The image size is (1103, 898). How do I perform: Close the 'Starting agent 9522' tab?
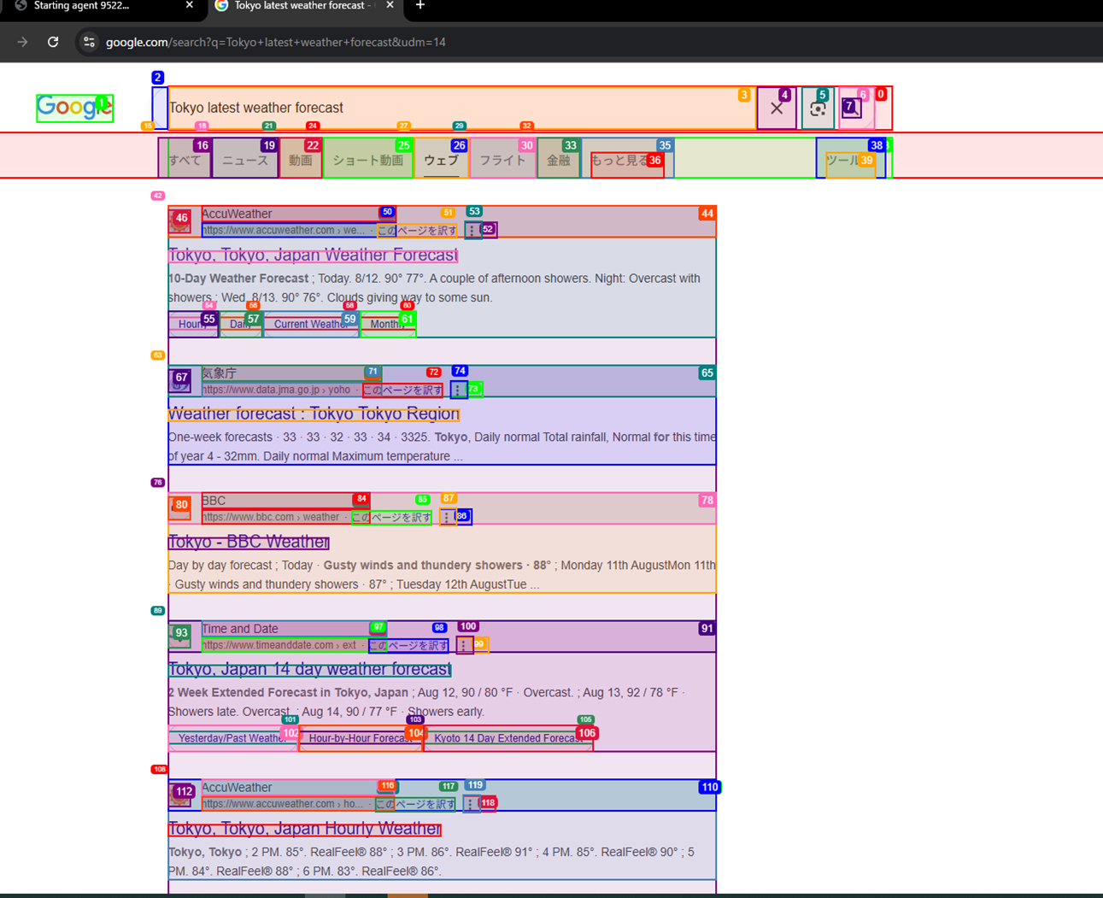pyautogui.click(x=190, y=6)
